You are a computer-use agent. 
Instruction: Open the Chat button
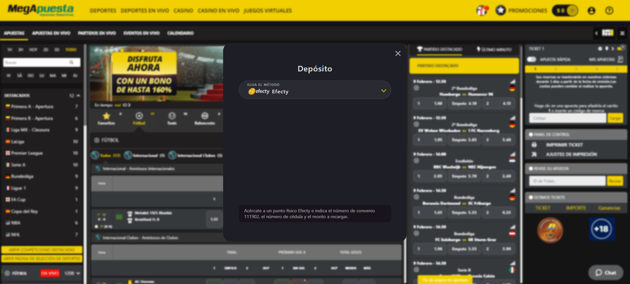606,273
